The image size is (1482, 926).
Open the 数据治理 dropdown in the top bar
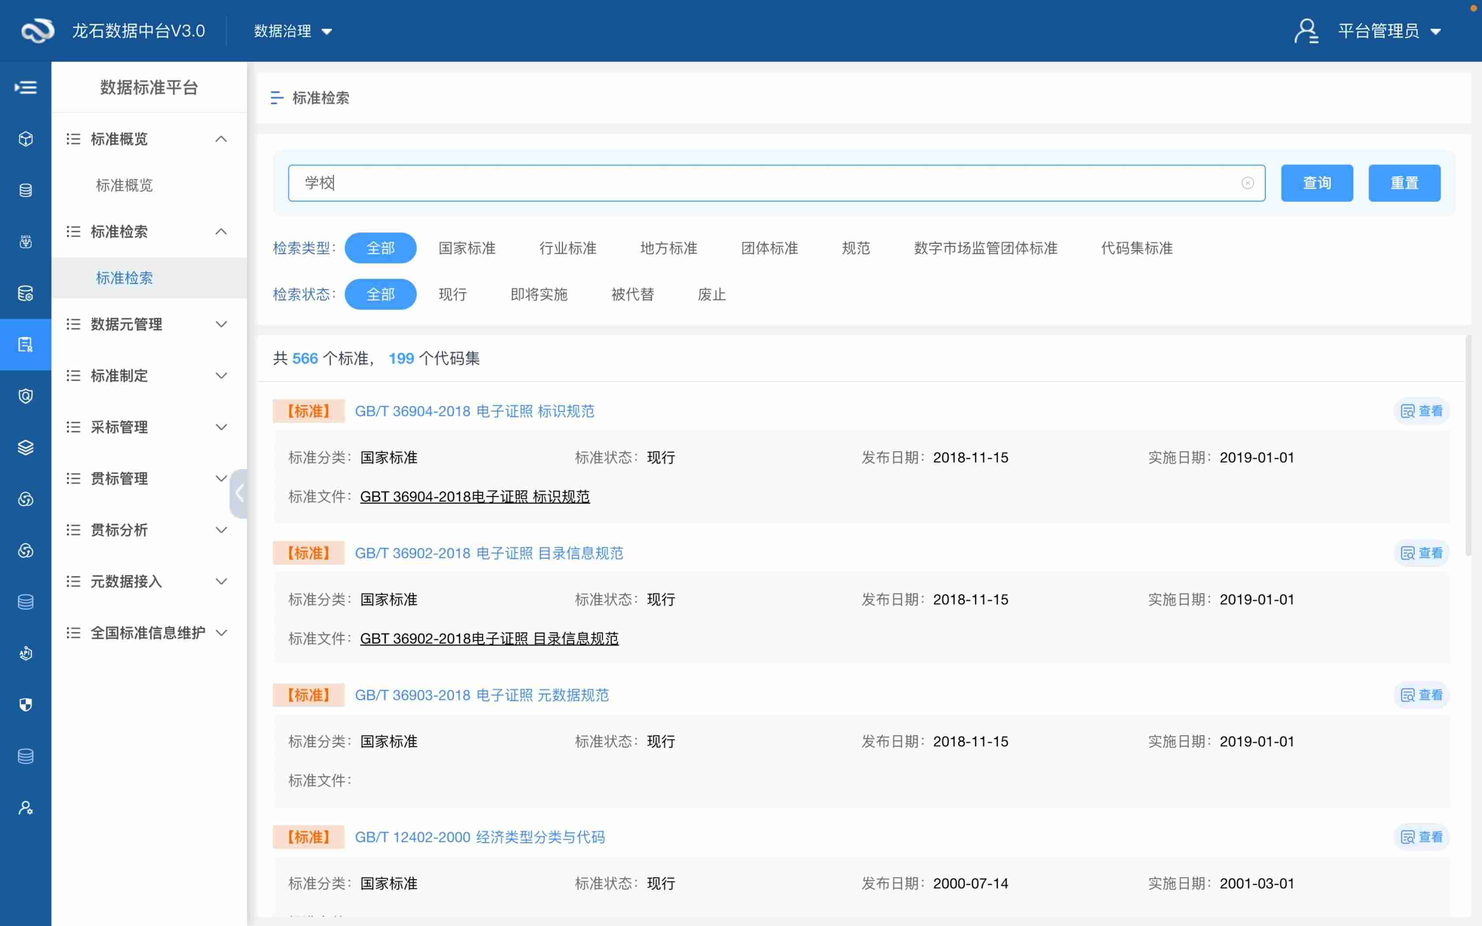click(292, 30)
